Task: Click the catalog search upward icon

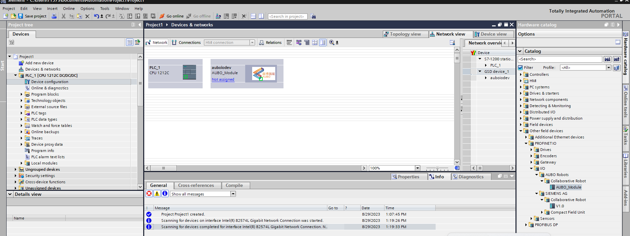Action: 617,59
